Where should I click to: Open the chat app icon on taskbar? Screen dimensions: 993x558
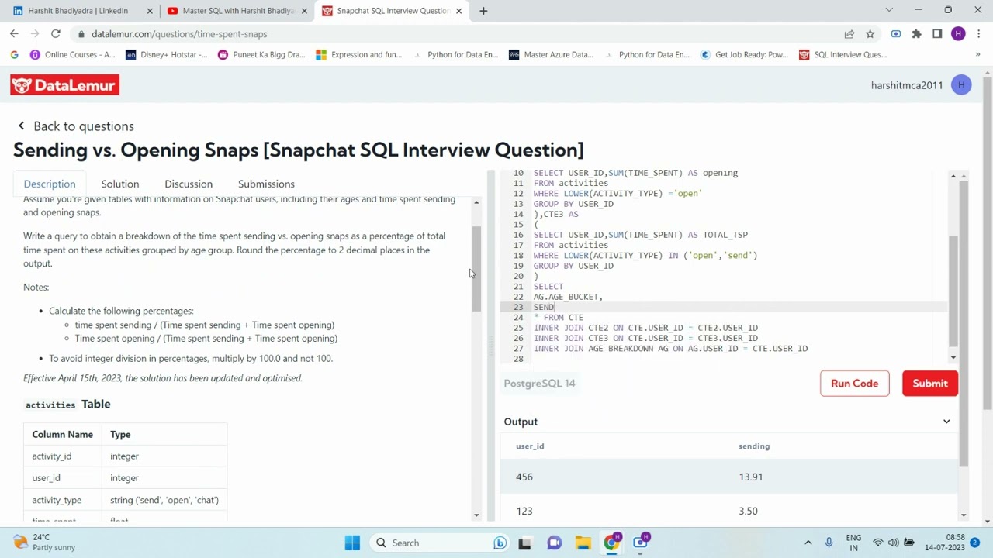point(554,542)
